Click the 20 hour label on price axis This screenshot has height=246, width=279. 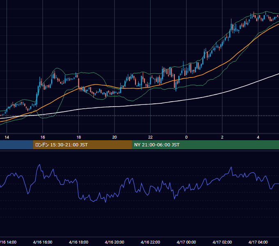tap(114, 137)
